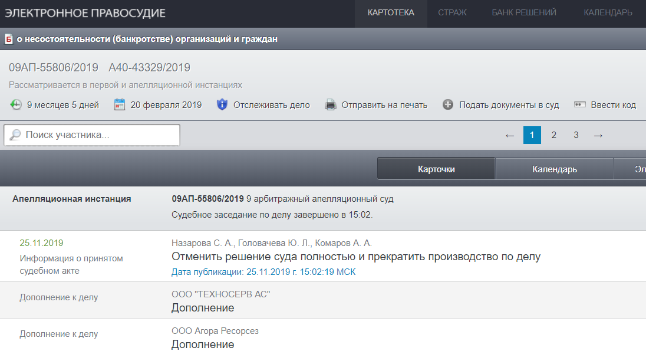
Task: Click ООО Агора Ресорсез participant name
Action: tap(215, 331)
